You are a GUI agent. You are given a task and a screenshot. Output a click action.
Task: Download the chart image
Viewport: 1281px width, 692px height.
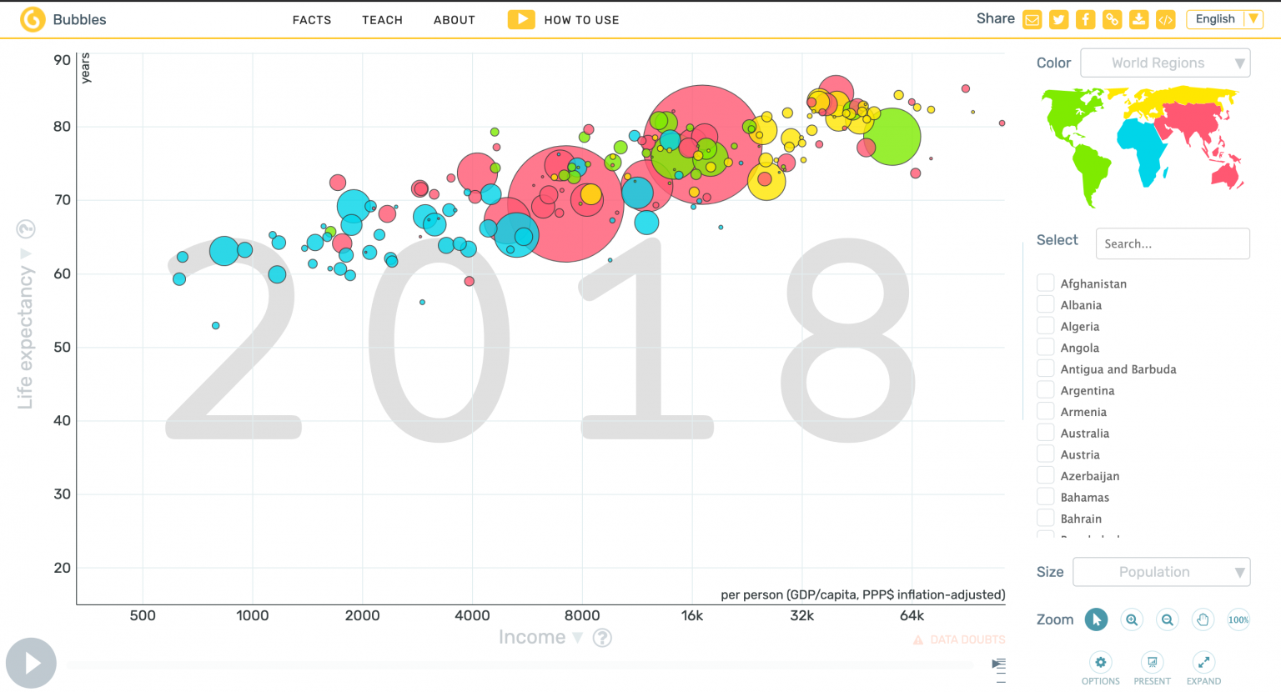pos(1138,18)
